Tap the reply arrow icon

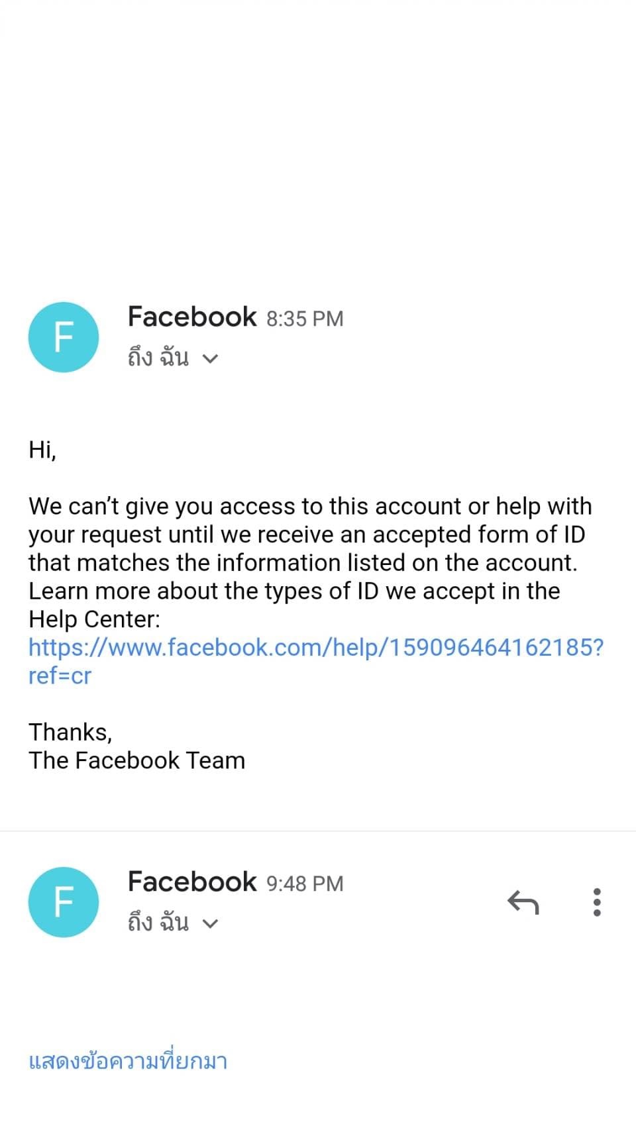click(523, 902)
